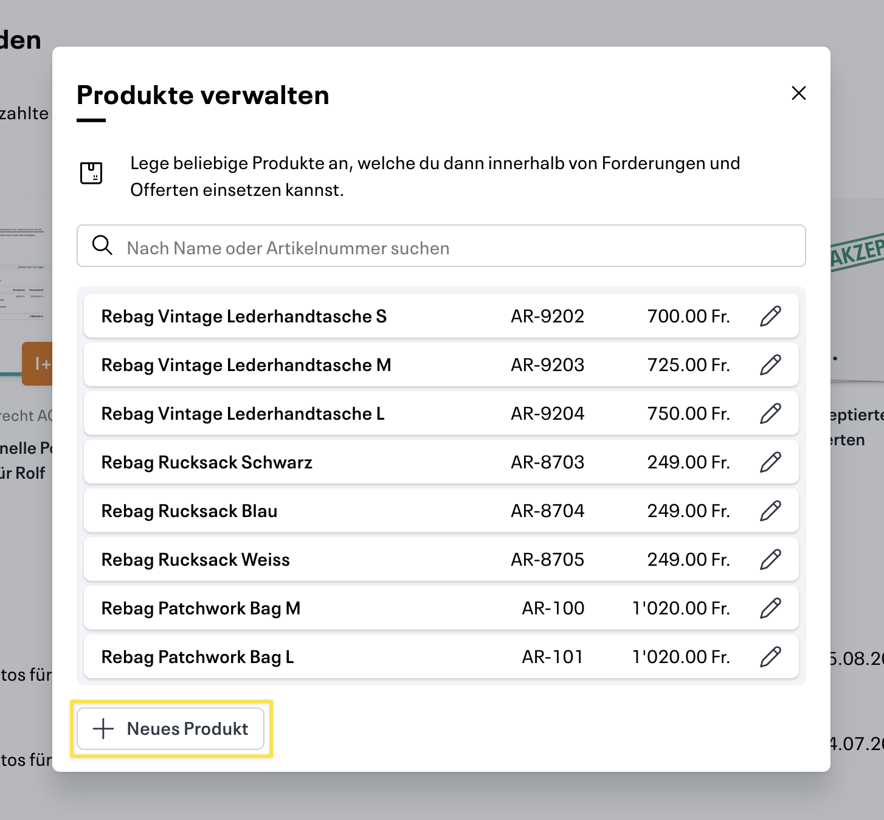The image size is (884, 820).
Task: Click the plus sign inside Neues Produkt
Action: (x=102, y=728)
